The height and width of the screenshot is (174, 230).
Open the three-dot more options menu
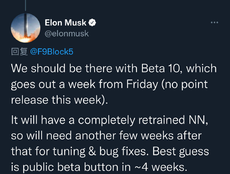[214, 23]
